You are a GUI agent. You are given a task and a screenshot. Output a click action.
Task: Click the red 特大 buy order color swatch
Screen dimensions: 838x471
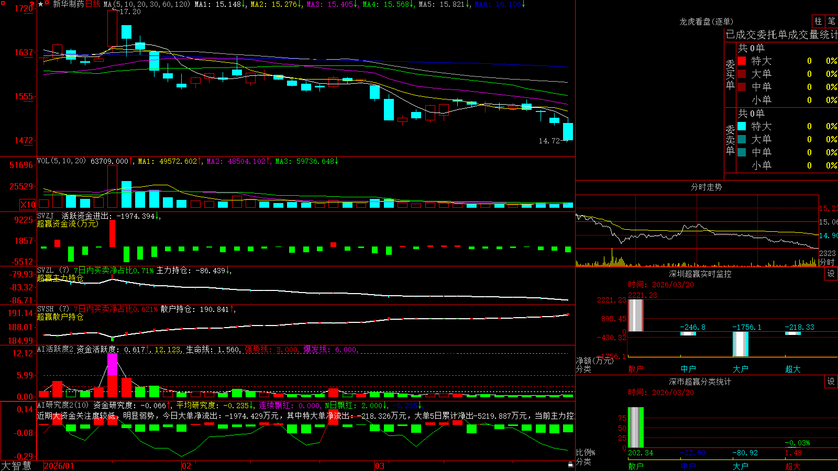[742, 61]
